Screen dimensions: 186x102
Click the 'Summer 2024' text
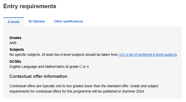[133, 91]
